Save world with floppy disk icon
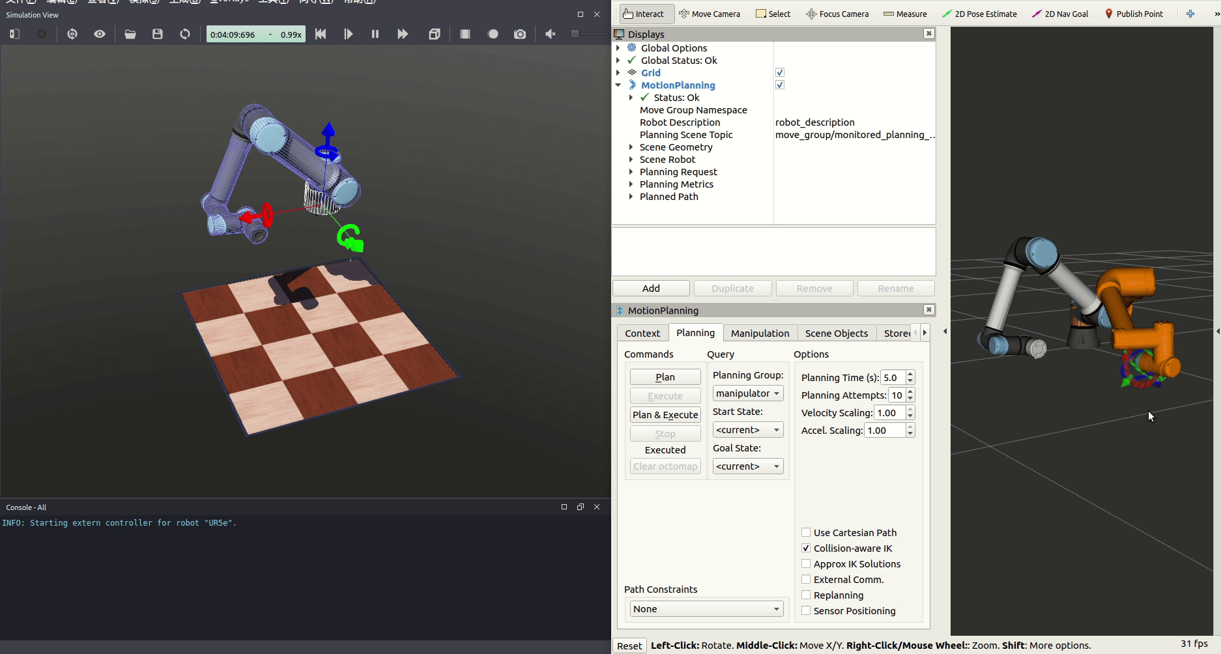Viewport: 1221px width, 654px height. pyautogui.click(x=158, y=34)
